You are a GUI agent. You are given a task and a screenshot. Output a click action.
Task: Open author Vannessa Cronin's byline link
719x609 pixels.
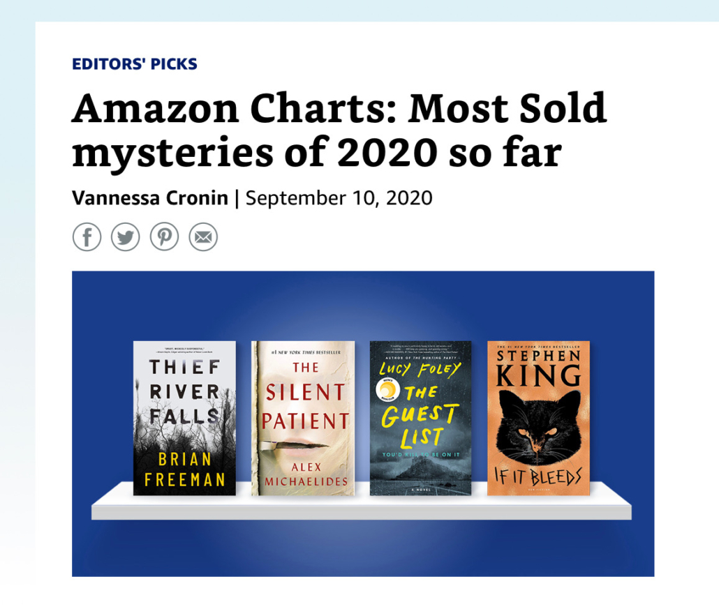[x=150, y=198]
